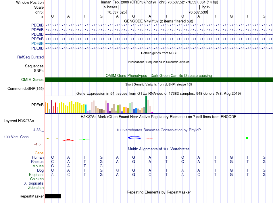
Task: Click the red A glyph in PhyloP track
Action: point(68,140)
